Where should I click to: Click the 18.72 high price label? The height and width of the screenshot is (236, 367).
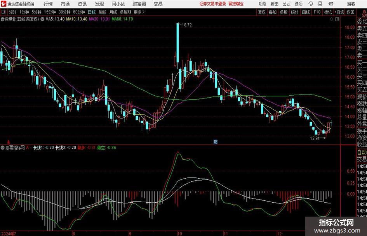(x=186, y=25)
